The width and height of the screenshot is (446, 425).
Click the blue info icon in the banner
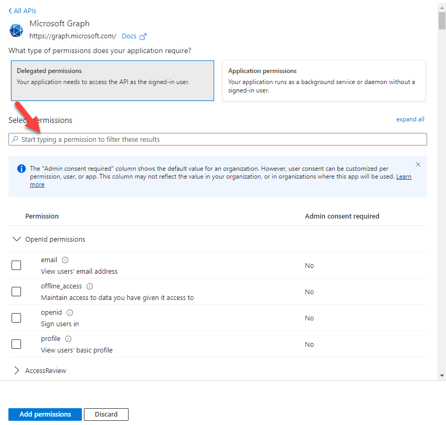tap(22, 169)
